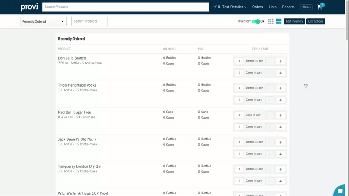Increase Tito's Handmade Vodka cases in cart

pos(281,100)
